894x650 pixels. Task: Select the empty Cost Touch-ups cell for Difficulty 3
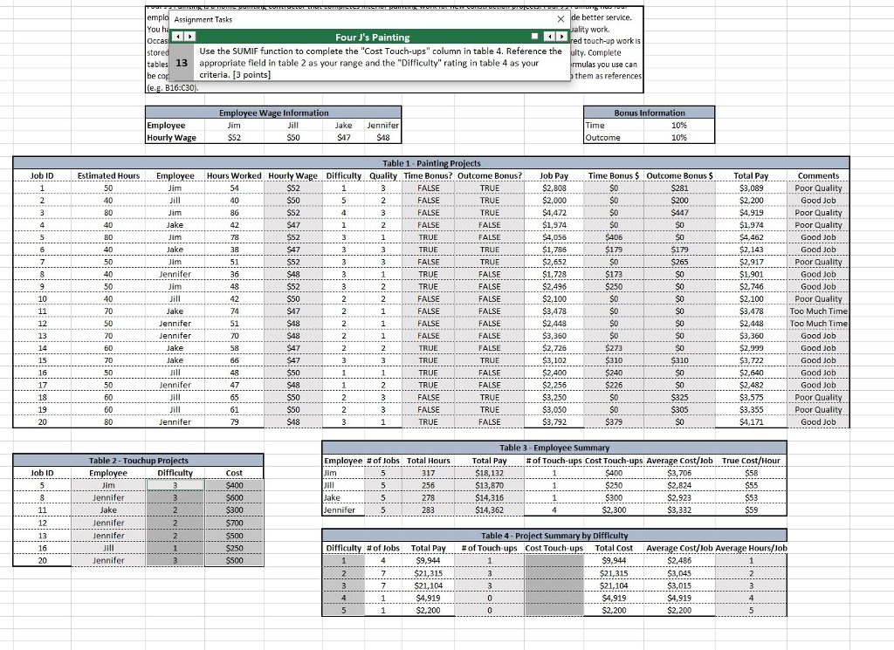(554, 585)
